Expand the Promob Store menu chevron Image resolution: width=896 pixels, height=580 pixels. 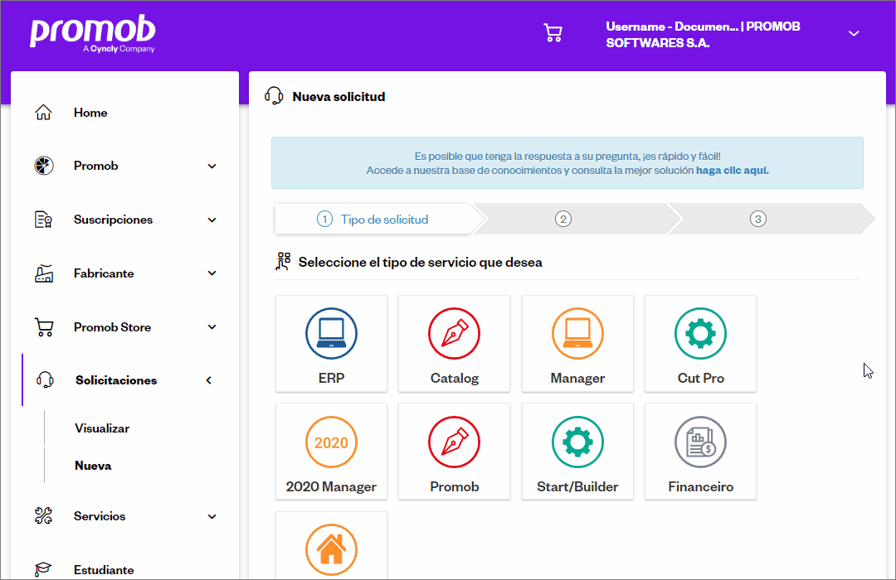[212, 327]
